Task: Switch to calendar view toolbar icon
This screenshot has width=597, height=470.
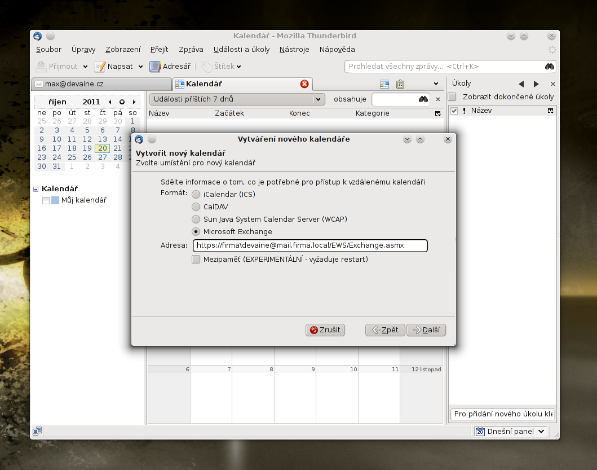Action: tap(384, 84)
